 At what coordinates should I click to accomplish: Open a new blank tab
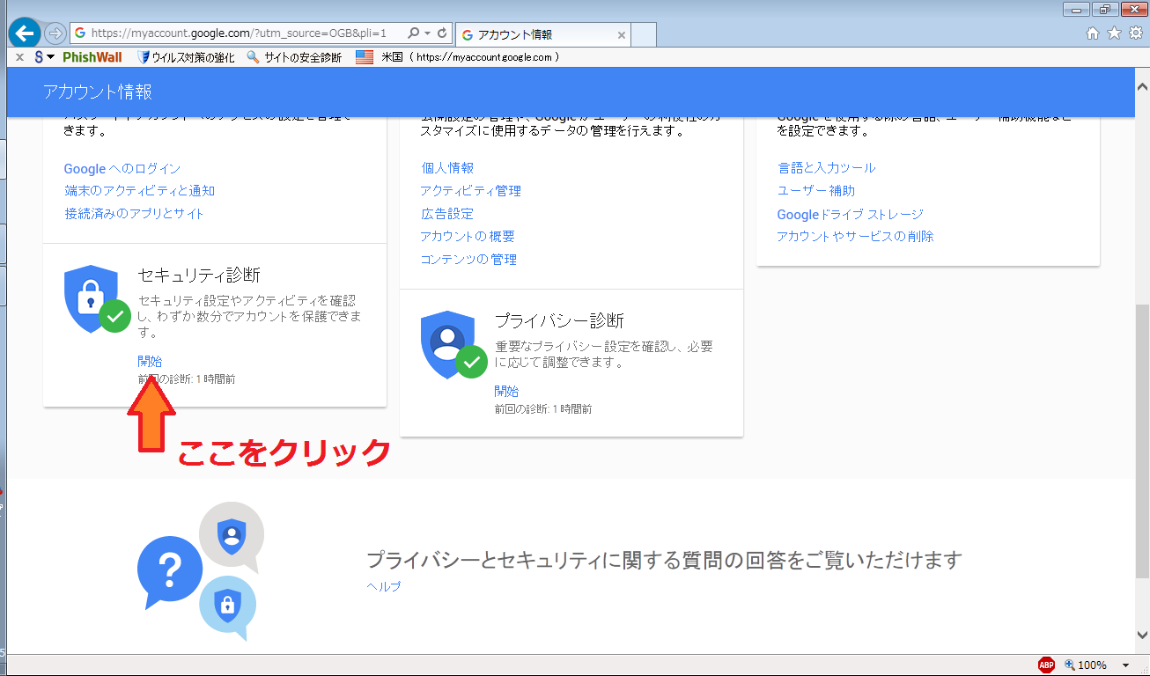(645, 35)
